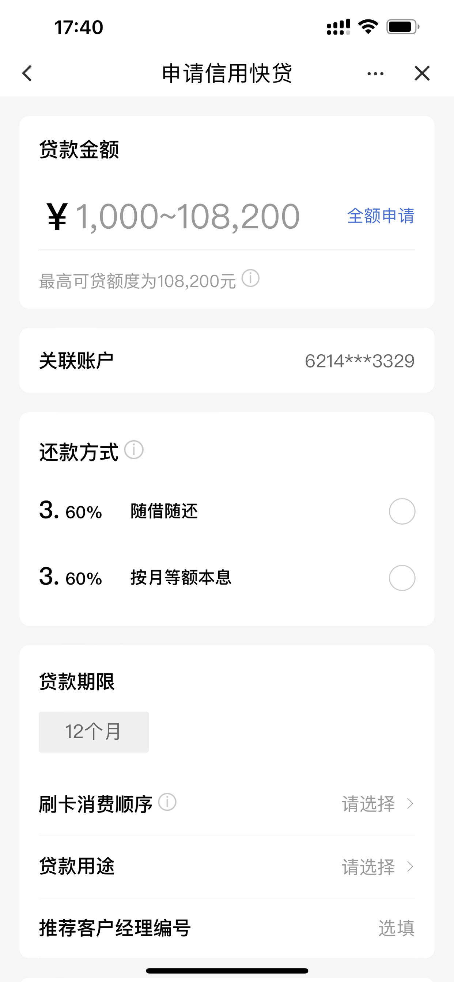Tap info icon next to 还款方式
The image size is (454, 982).
(x=134, y=450)
